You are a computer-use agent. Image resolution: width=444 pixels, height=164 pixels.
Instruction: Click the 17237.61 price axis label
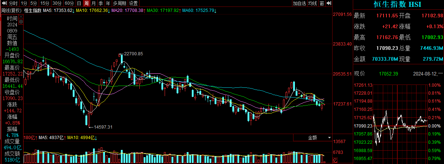click(342, 104)
